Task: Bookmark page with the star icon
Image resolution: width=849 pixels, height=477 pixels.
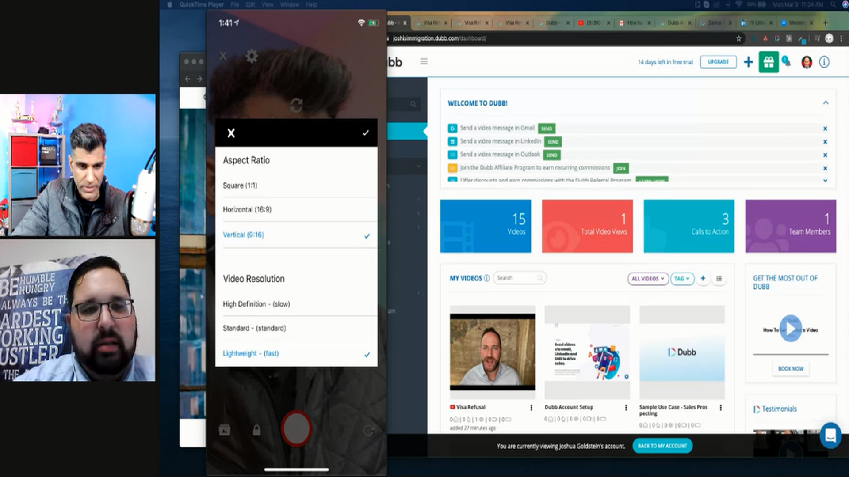Action: click(x=738, y=38)
